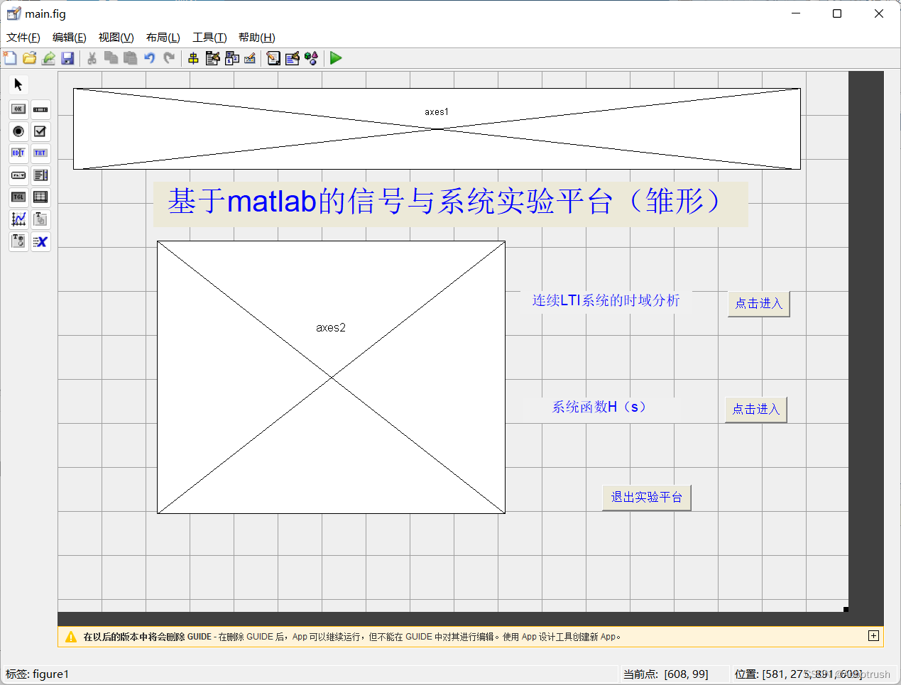The height and width of the screenshot is (685, 901).
Task: Open the Tab Order Editor icon
Action: [231, 58]
